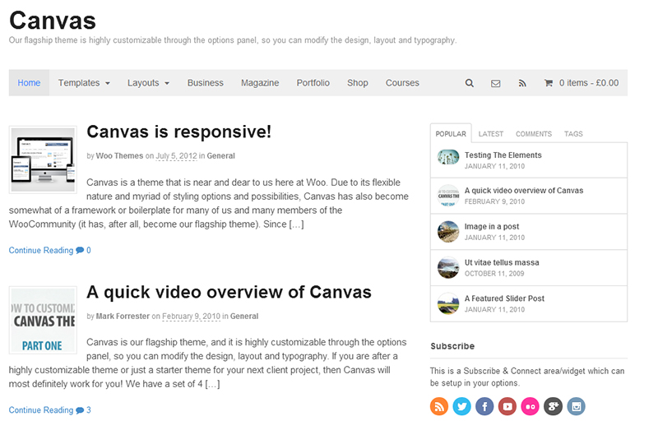
Task: Open 'A quick video overview of Canvas' heading
Action: point(229,292)
